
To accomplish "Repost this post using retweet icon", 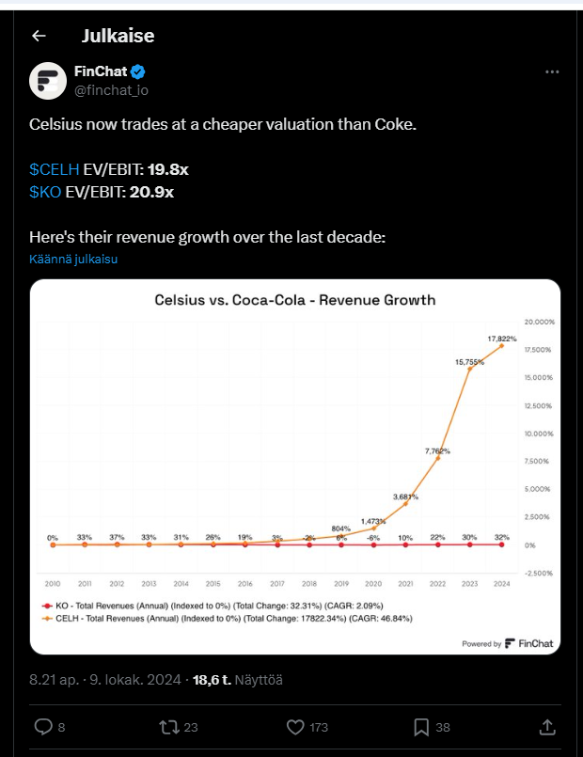I will [169, 727].
